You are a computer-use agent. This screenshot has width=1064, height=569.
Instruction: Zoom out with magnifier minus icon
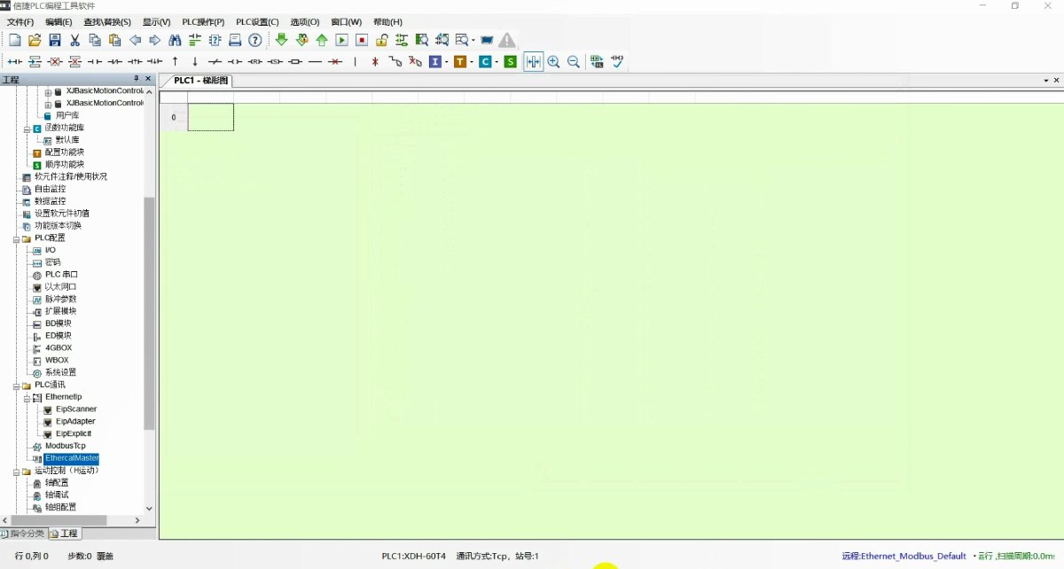pos(574,61)
